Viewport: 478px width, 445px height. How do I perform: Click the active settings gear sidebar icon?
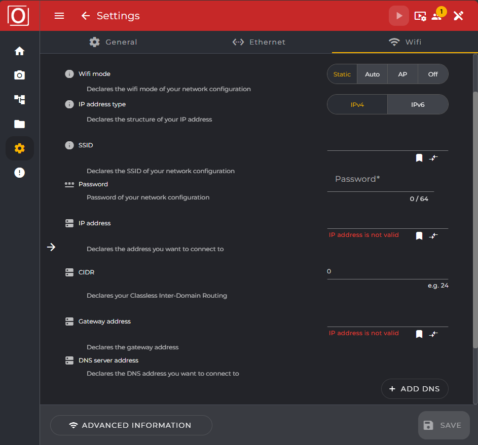click(x=19, y=148)
